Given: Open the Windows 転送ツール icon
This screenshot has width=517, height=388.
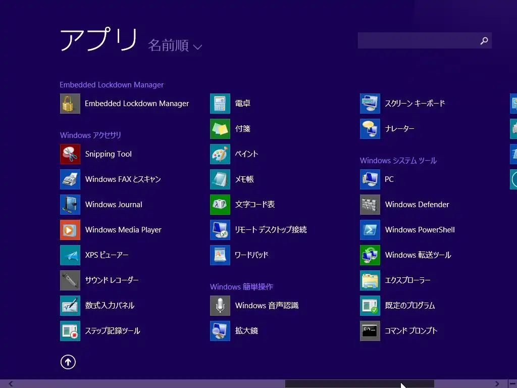Looking at the screenshot, I should click(370, 255).
